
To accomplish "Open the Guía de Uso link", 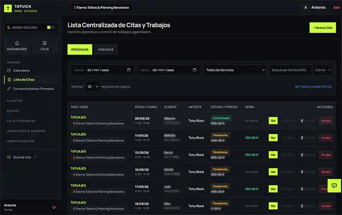I will [x=22, y=157].
